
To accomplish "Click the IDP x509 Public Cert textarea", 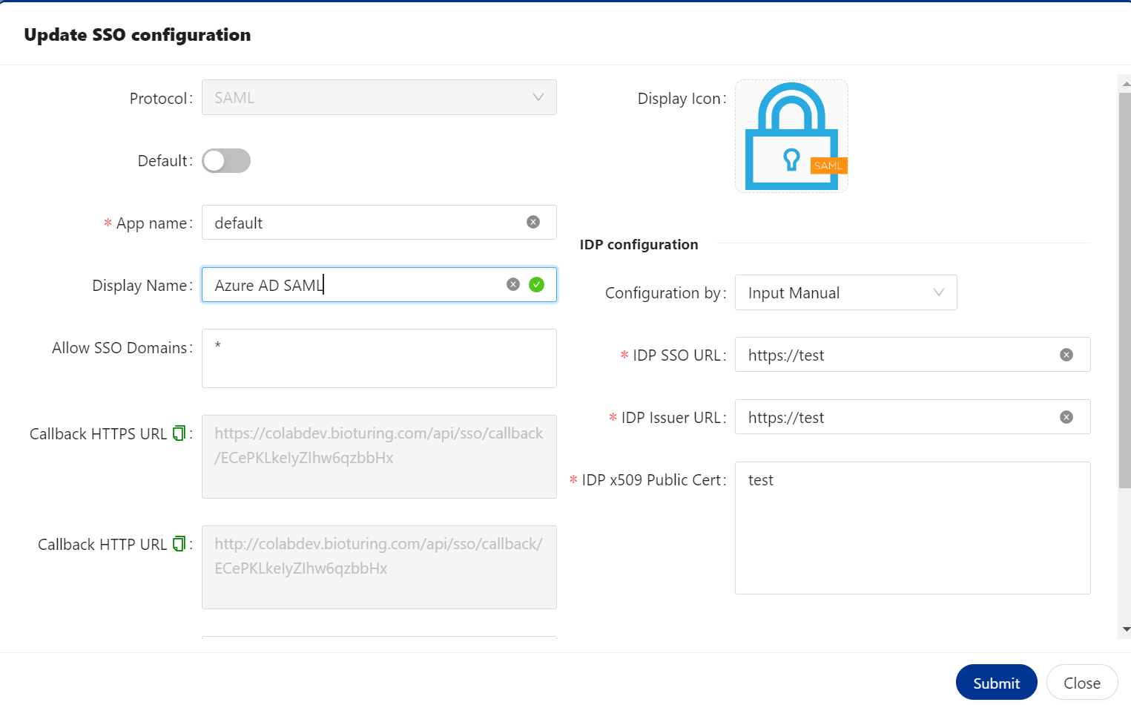I will click(x=913, y=528).
